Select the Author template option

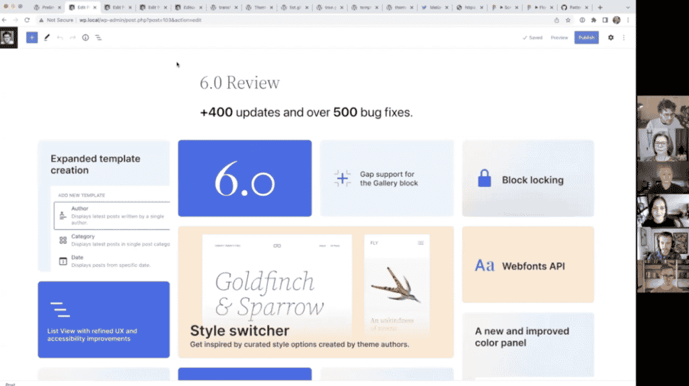pyautogui.click(x=112, y=216)
